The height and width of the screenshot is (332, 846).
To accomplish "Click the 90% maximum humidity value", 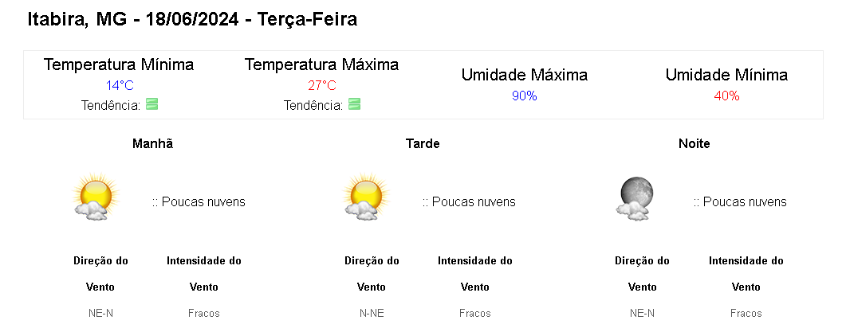I will tap(525, 96).
